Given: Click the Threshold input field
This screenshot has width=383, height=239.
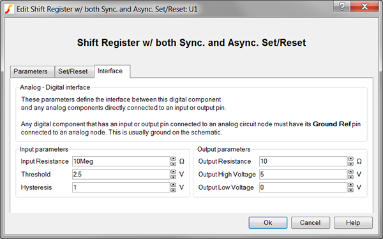Looking at the screenshot, I should pos(121,175).
